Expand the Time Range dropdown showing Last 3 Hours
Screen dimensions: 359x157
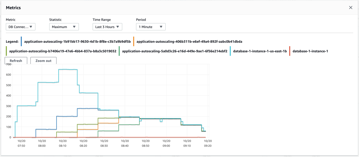point(107,27)
